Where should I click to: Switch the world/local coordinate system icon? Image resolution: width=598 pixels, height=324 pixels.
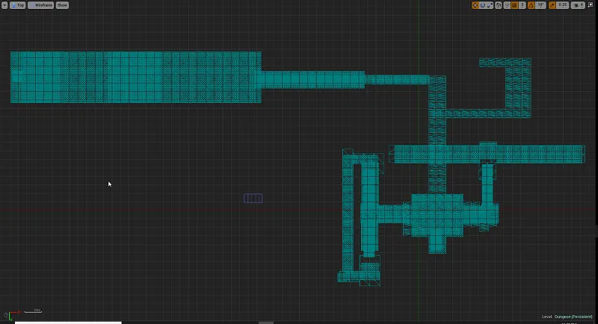[x=499, y=5]
